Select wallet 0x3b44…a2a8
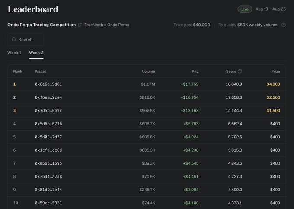 point(48,176)
